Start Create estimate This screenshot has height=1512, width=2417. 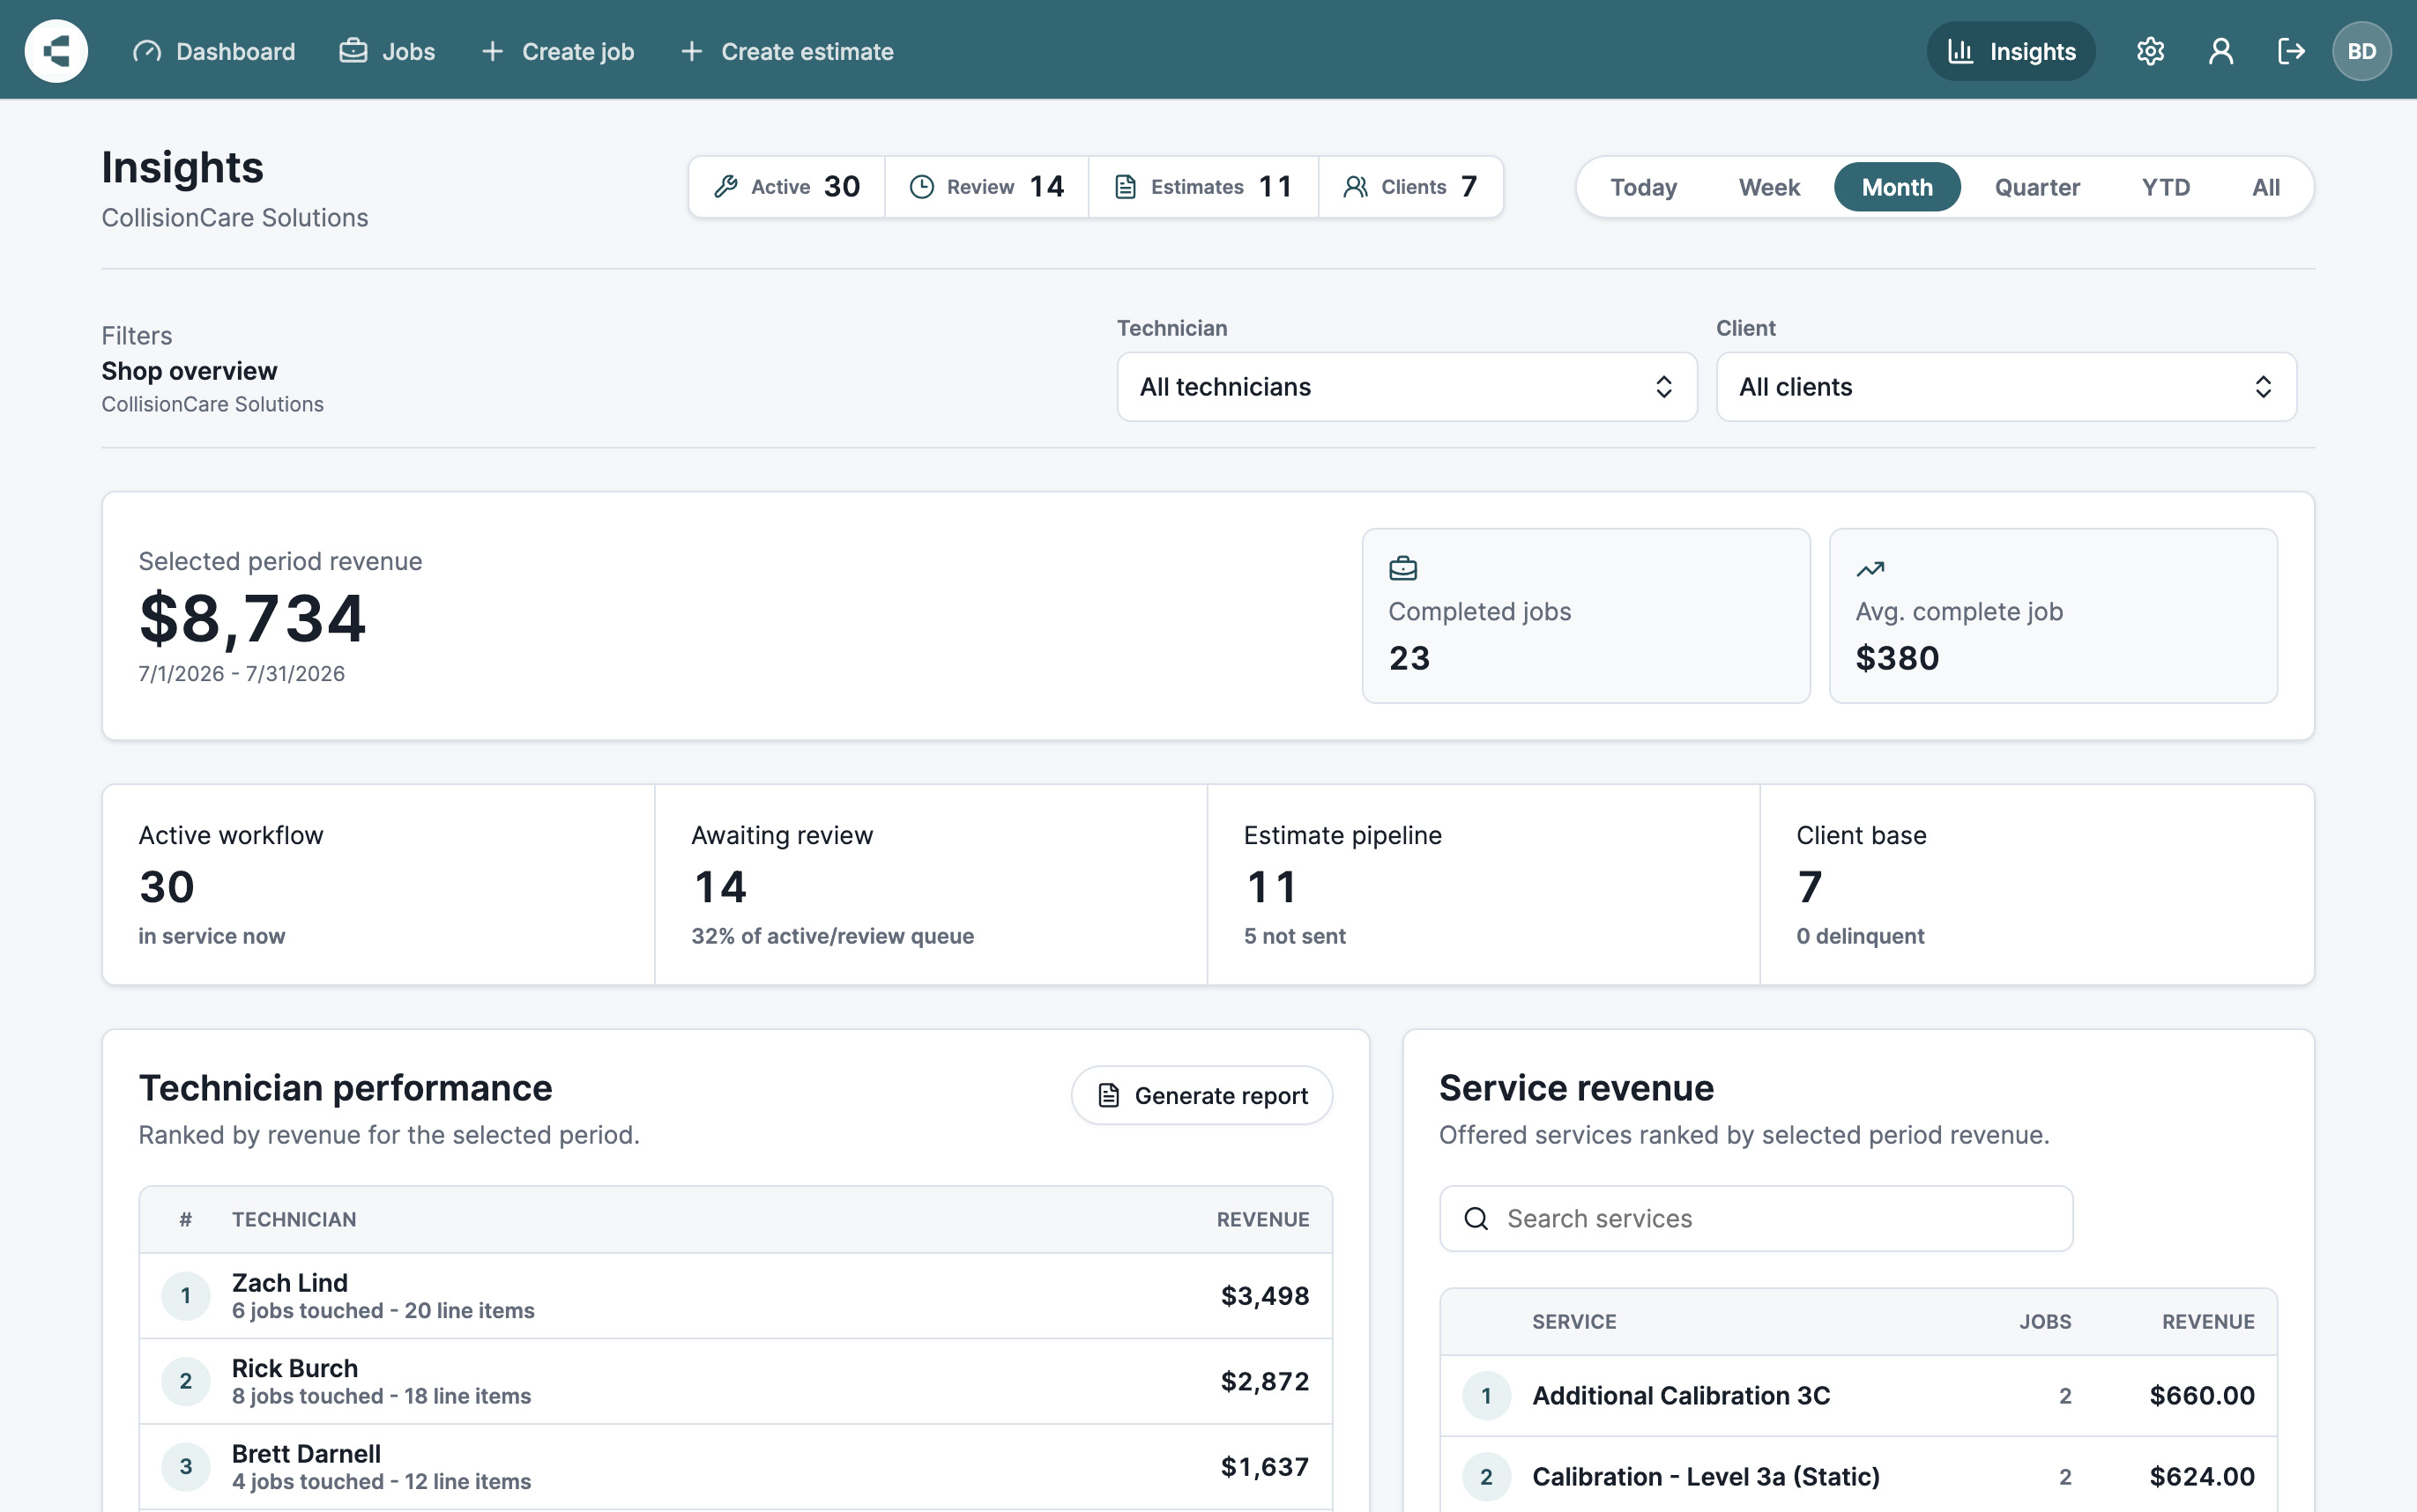787,51
